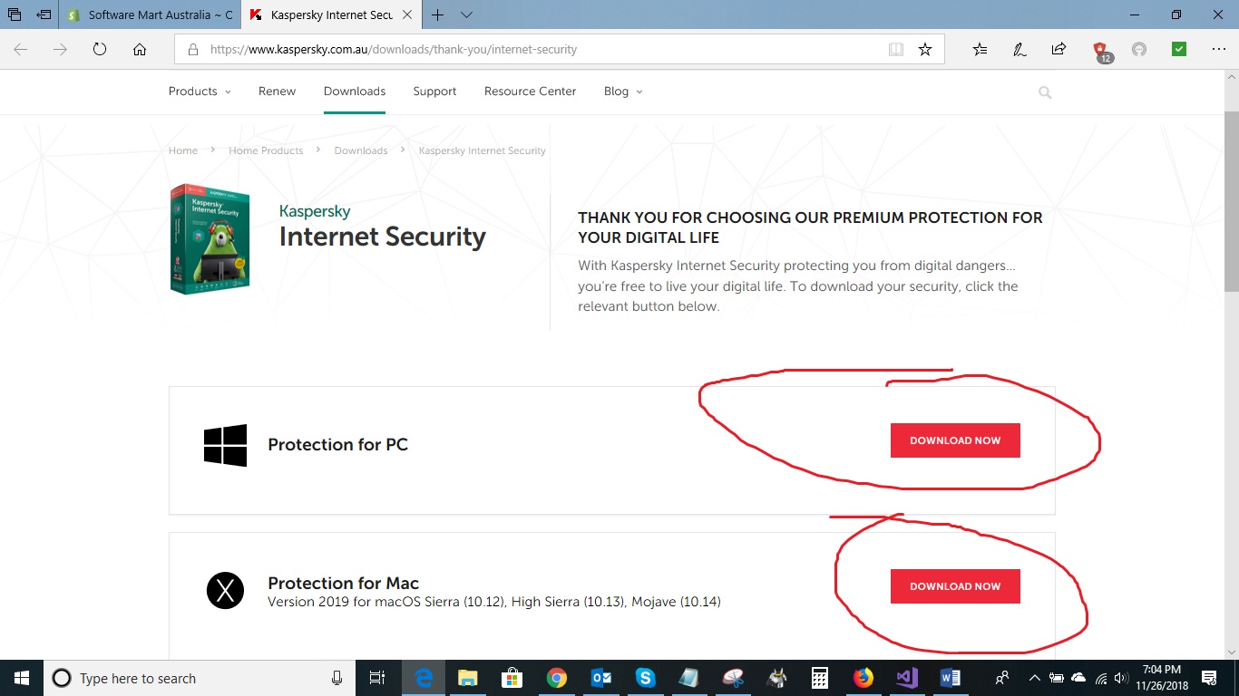Open Google Chrome from taskbar

click(557, 678)
